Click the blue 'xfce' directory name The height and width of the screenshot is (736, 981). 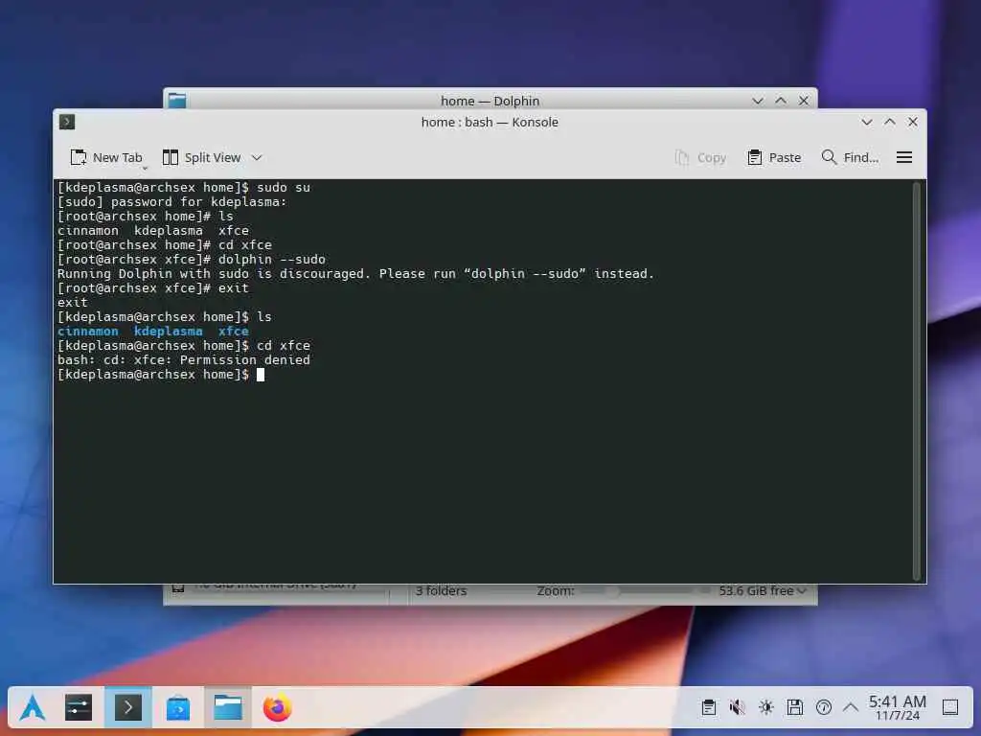pos(234,331)
